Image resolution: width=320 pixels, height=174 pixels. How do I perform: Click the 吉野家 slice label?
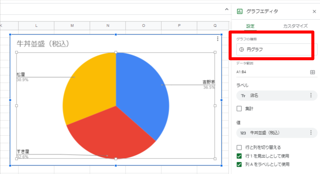pyautogui.click(x=209, y=82)
